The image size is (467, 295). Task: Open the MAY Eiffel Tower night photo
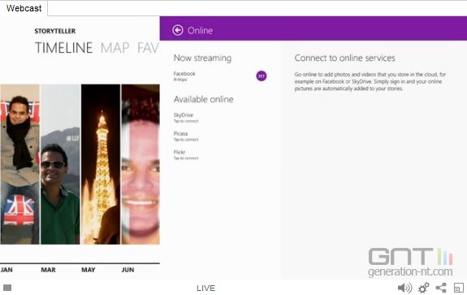[101, 164]
